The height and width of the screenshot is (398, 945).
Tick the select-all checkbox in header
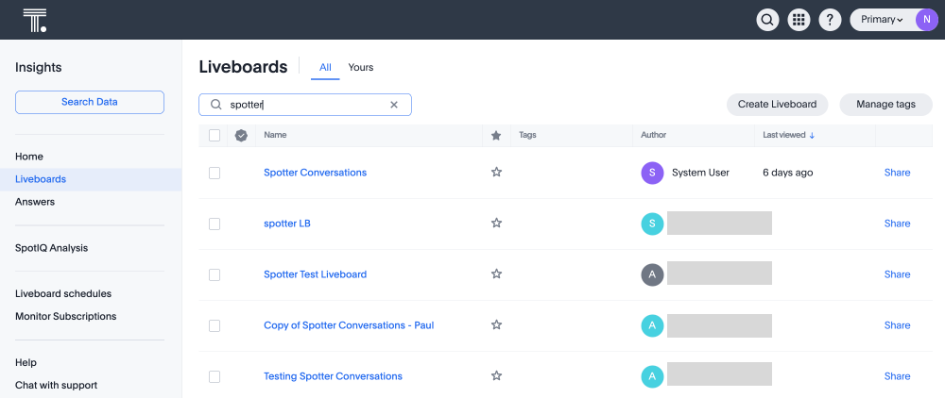215,136
